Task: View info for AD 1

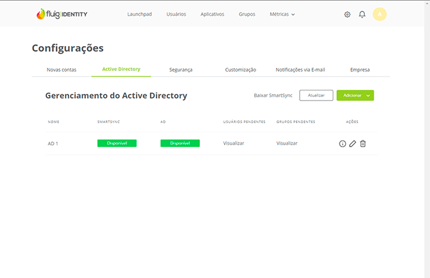Action: (x=343, y=143)
